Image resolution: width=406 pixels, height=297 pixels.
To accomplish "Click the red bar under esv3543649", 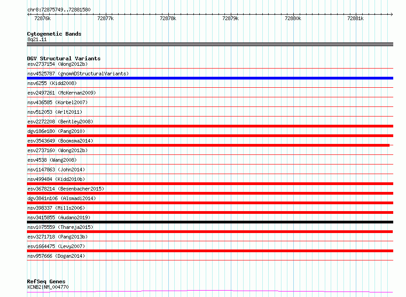I will click(x=208, y=145).
